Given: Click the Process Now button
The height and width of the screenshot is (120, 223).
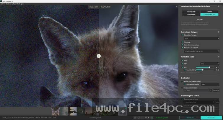Looking at the screenshot, I should [211, 118].
